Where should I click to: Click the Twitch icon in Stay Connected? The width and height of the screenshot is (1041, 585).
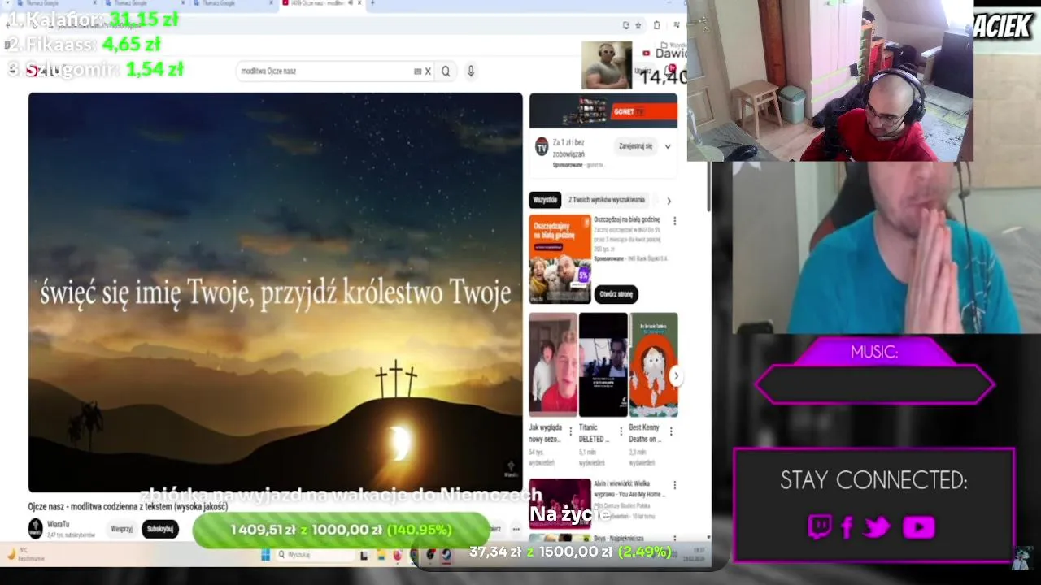tap(820, 527)
